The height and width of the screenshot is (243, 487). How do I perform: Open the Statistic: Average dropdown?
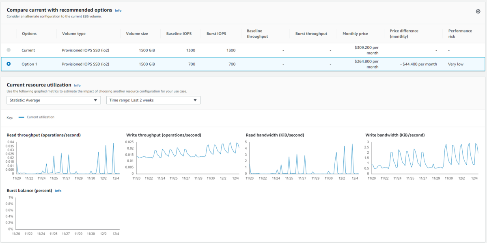point(54,100)
